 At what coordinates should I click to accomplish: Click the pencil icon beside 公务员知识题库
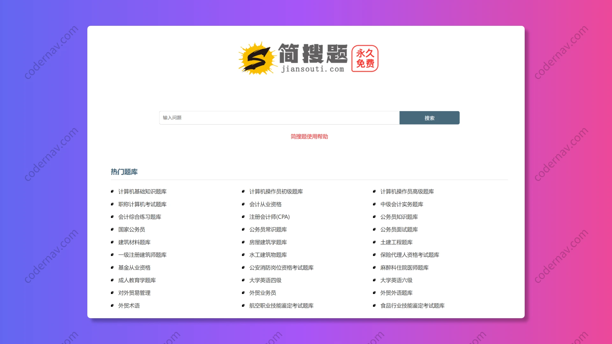tap(375, 217)
